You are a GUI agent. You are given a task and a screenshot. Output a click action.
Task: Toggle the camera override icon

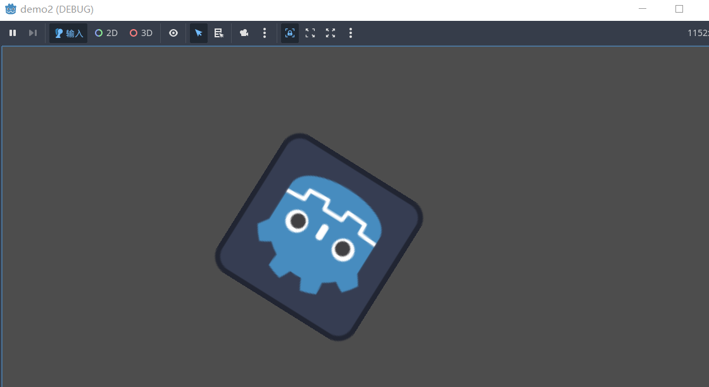(x=244, y=33)
